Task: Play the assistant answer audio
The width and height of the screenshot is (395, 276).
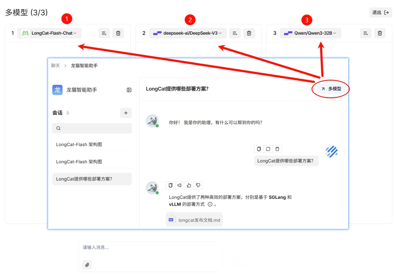Action: coord(180,185)
